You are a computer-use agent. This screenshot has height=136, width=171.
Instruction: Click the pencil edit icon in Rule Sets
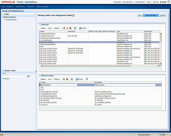click(67, 28)
